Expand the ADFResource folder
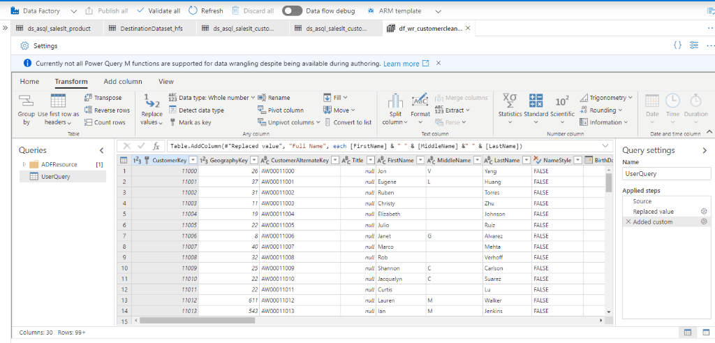 pyautogui.click(x=24, y=164)
